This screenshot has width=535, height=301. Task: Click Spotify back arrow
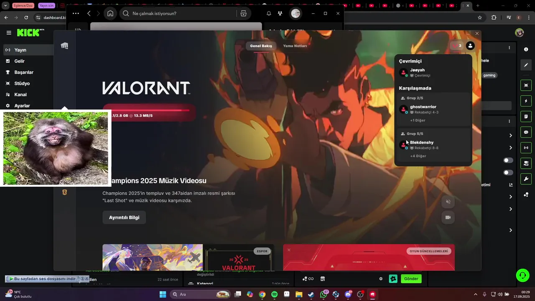[x=89, y=13]
